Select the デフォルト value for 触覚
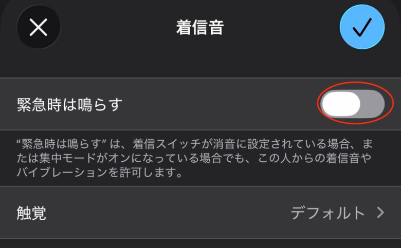 click(x=327, y=213)
